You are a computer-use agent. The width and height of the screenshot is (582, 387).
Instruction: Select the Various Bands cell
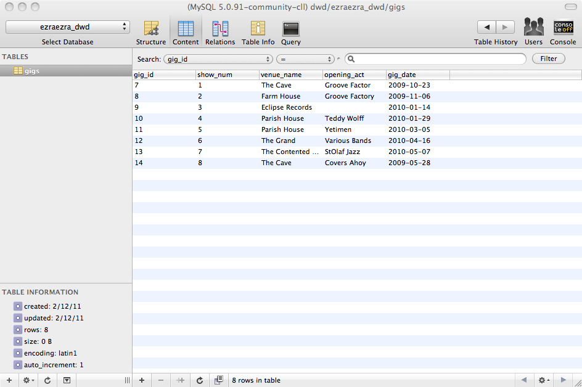pos(355,141)
